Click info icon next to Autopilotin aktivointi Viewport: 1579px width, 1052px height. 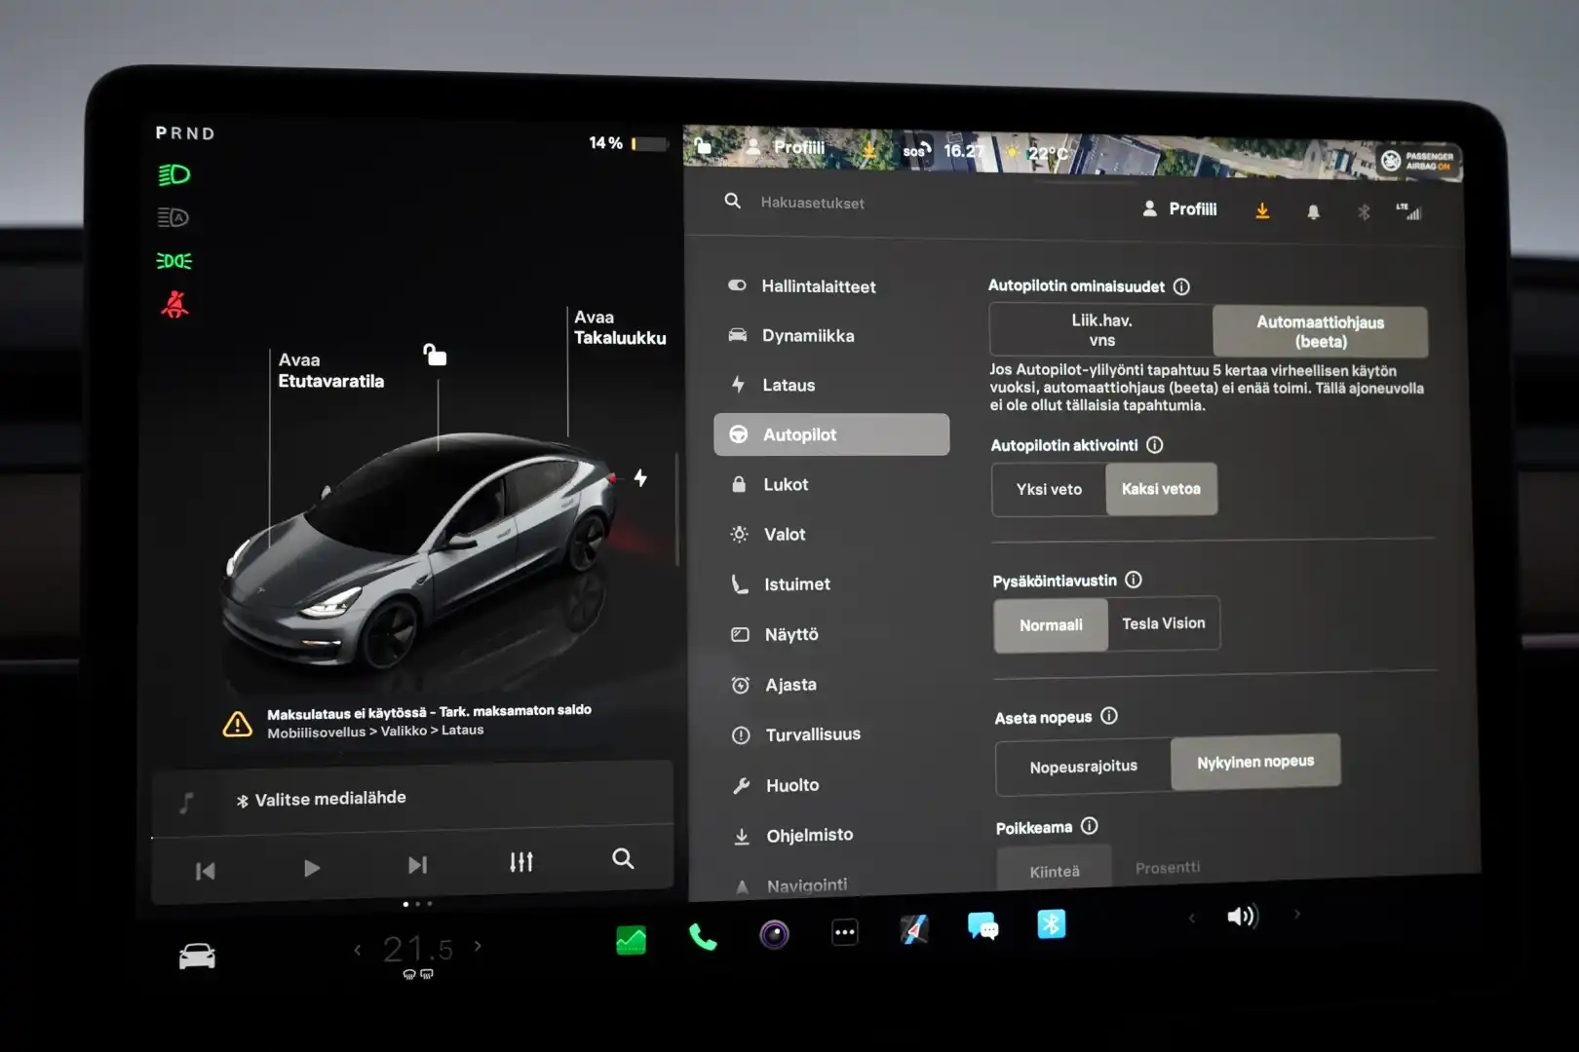(1155, 445)
